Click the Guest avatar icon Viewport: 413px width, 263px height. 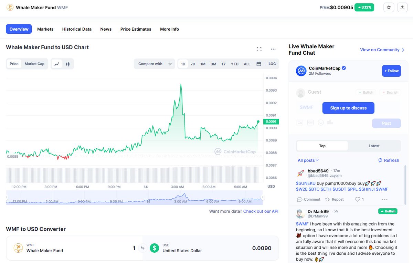click(301, 93)
